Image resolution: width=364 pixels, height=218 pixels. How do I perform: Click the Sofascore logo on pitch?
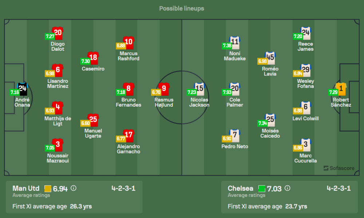click(x=339, y=168)
